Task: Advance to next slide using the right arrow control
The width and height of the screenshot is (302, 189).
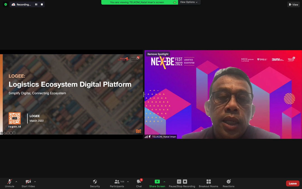Action: tap(14, 133)
